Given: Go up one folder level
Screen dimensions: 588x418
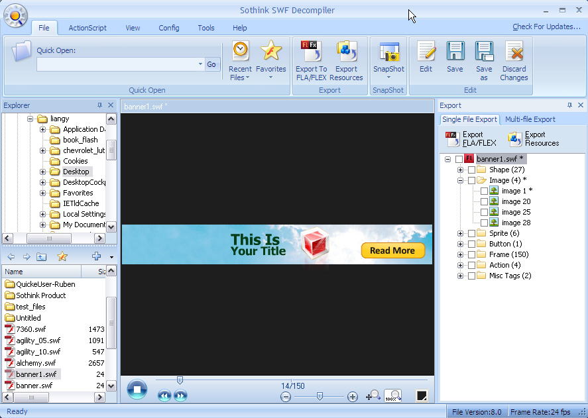Looking at the screenshot, I should [x=41, y=257].
